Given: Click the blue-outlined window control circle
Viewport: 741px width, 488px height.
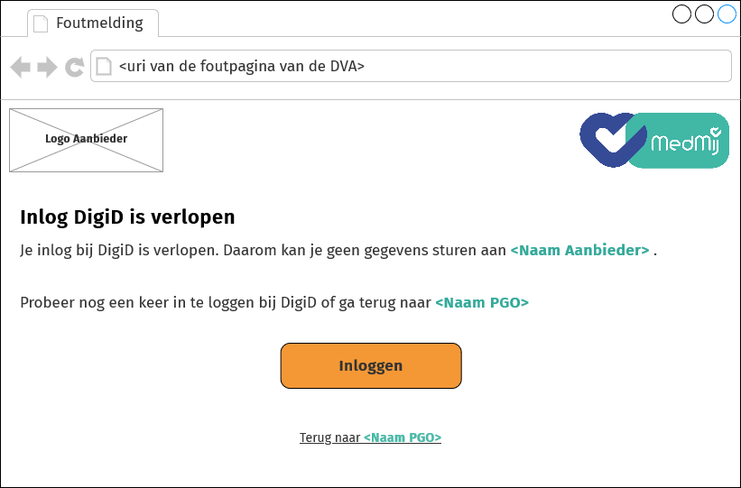Looking at the screenshot, I should [727, 14].
